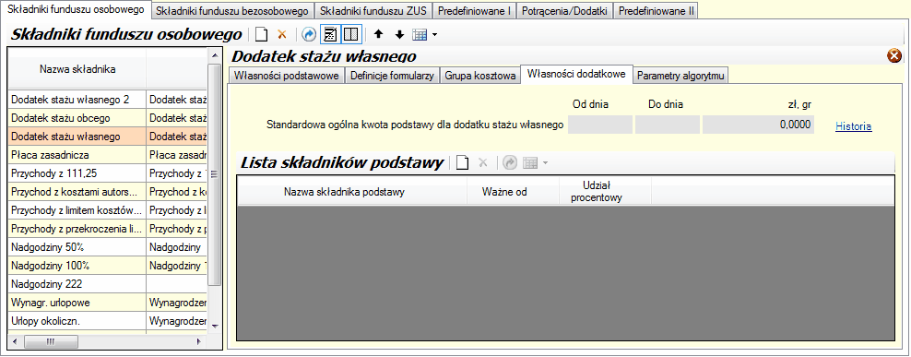
Task: Select Własności dodatkowe tab
Action: coord(576,75)
